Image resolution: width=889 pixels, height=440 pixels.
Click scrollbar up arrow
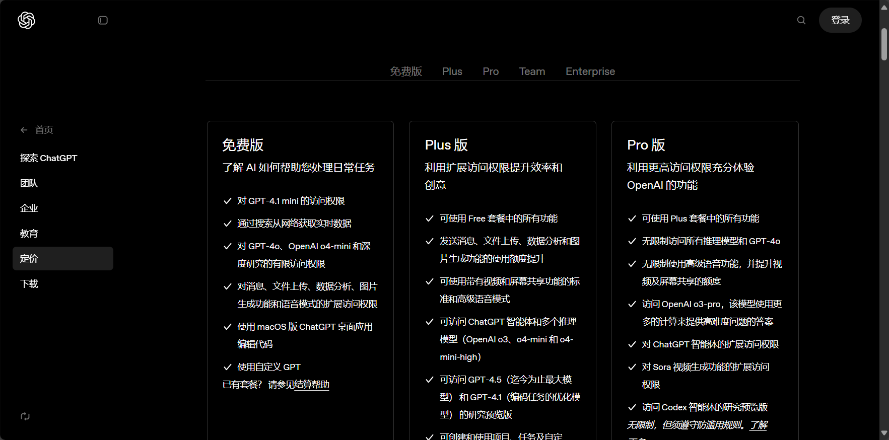pyautogui.click(x=884, y=8)
